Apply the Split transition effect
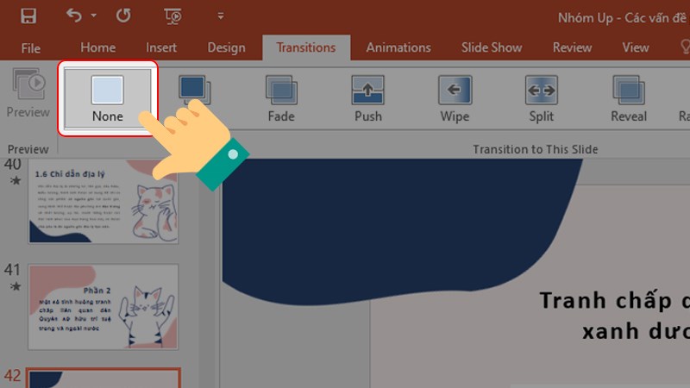690x388 pixels. pos(542,97)
